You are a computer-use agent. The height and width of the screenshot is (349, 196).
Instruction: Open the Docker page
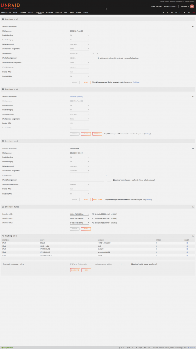coord(59,13)
